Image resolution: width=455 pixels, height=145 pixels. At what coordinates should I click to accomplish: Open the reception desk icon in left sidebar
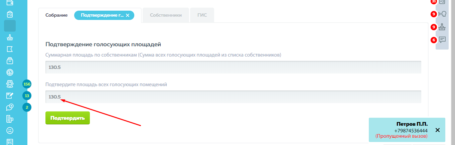coord(10,37)
